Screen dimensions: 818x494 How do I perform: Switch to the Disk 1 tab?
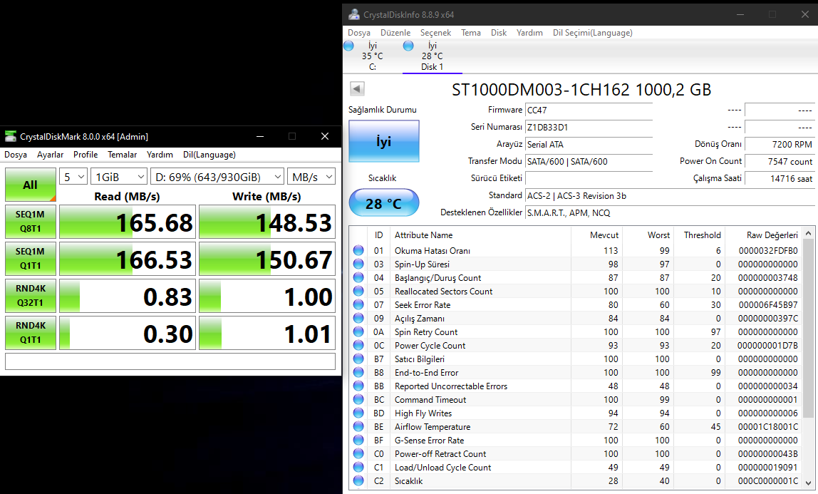pos(432,57)
